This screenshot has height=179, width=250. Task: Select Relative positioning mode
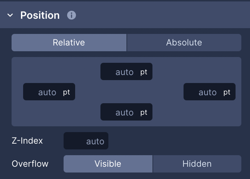(69, 43)
